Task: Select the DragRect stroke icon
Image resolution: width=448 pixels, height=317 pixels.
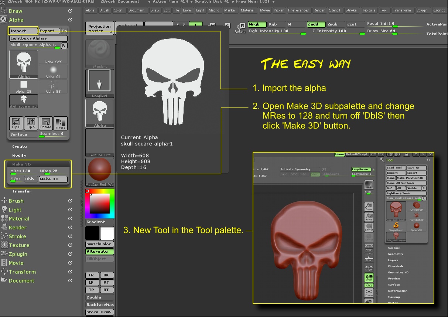Action: [99, 83]
